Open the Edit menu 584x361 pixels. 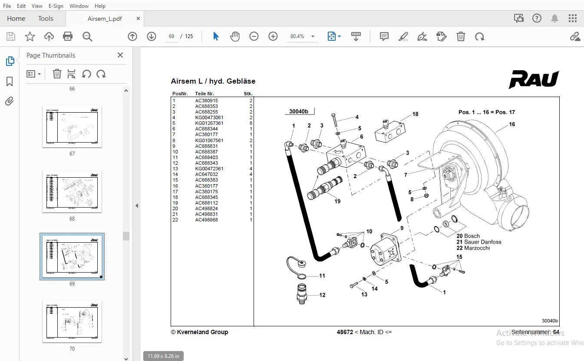21,6
